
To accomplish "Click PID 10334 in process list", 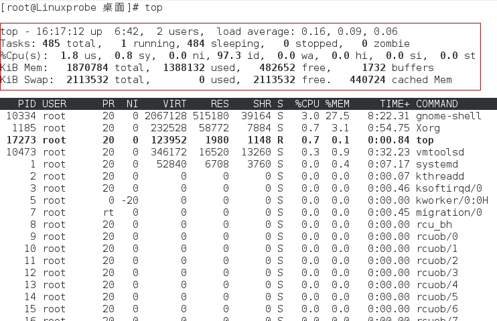I will [x=21, y=116].
